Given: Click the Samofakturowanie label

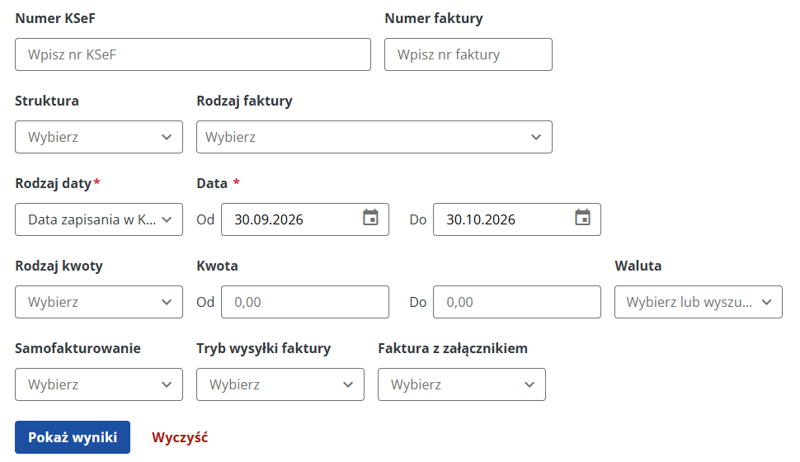Looking at the screenshot, I should click(78, 349).
